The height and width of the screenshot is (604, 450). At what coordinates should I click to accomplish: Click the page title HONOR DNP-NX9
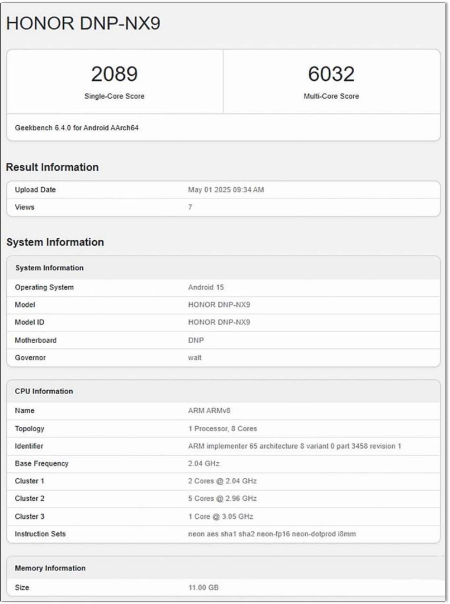click(83, 23)
